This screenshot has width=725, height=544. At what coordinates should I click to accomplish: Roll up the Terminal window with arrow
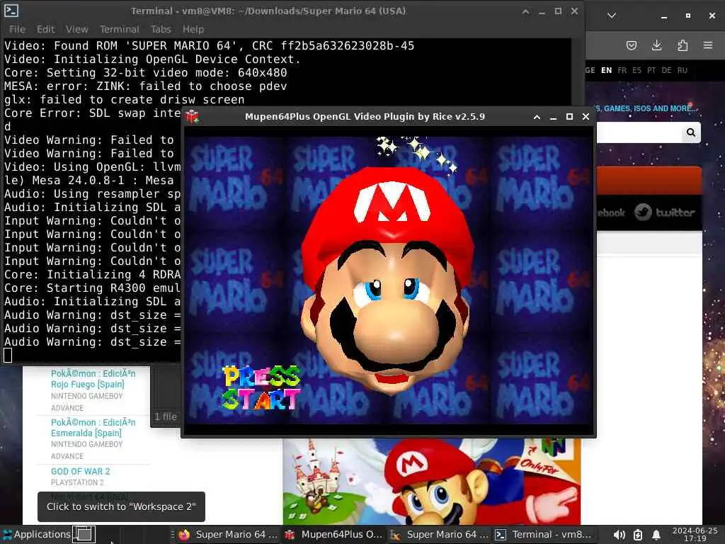pyautogui.click(x=526, y=11)
